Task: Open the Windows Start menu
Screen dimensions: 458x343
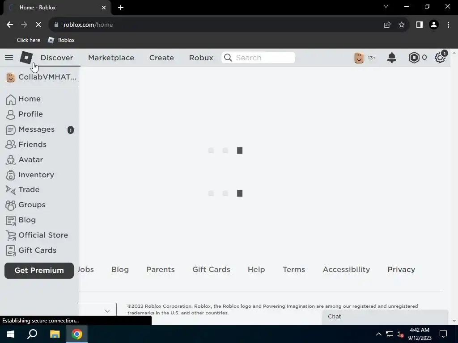Action: click(11, 334)
